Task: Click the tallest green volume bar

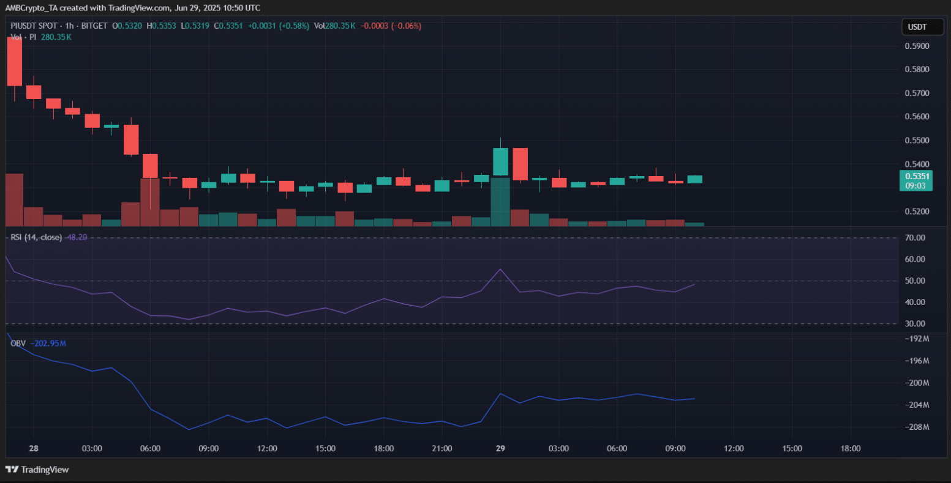Action: click(500, 202)
